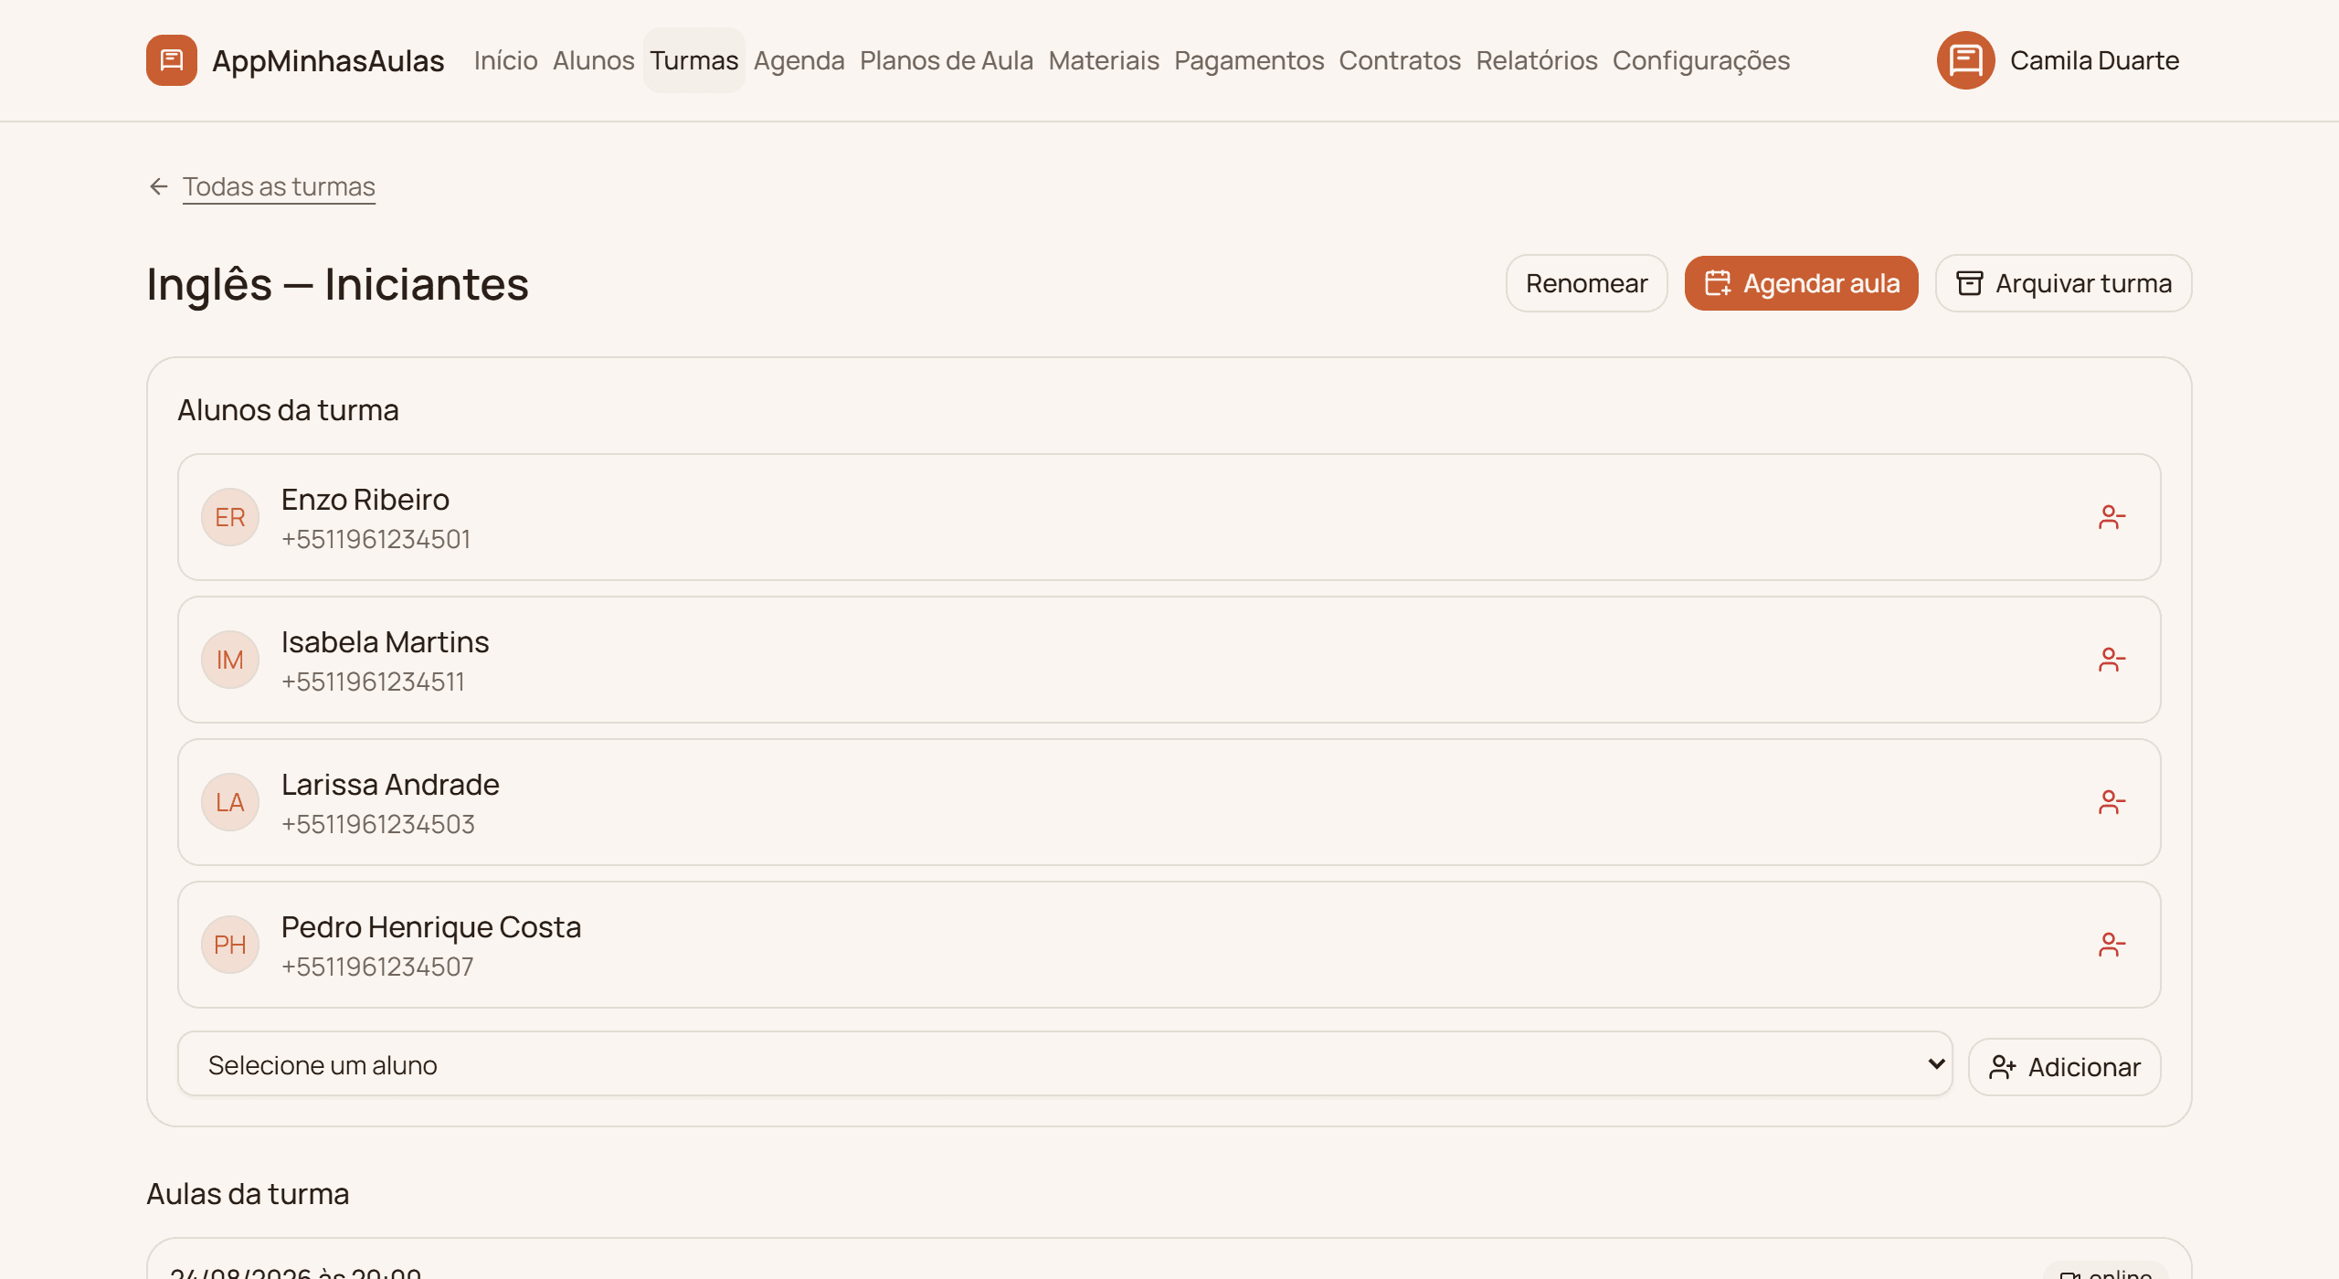This screenshot has width=2339, height=1279.
Task: Remove Isabela Martins from the class
Action: [x=2111, y=660]
